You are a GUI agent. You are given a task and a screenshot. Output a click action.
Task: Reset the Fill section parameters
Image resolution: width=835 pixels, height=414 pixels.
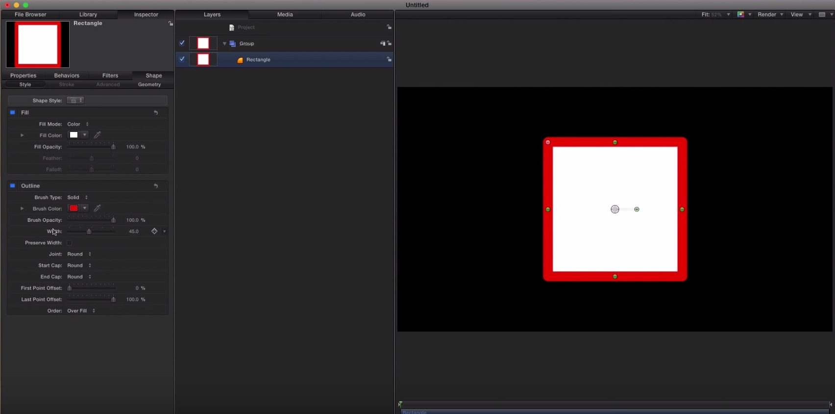pyautogui.click(x=156, y=112)
